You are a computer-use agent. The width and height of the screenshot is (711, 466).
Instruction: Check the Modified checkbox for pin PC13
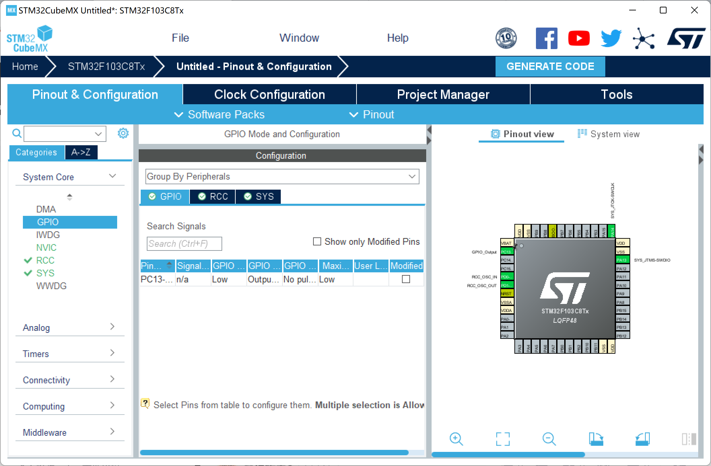click(406, 279)
